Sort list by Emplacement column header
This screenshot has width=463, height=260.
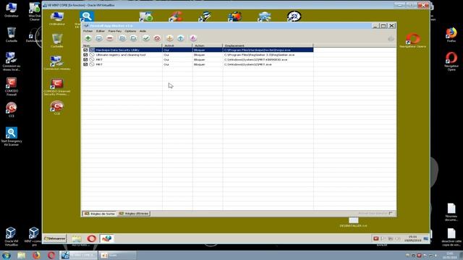coord(268,45)
